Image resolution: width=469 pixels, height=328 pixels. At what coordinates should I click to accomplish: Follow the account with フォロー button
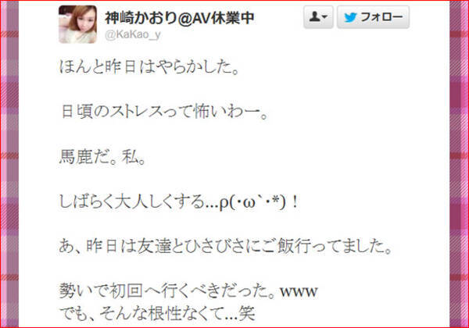(x=373, y=17)
